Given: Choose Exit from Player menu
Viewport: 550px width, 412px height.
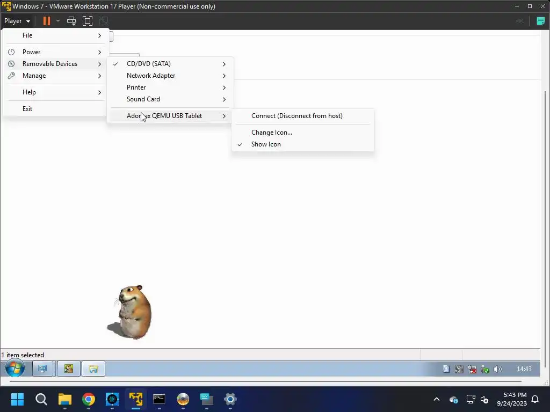Looking at the screenshot, I should pyautogui.click(x=55, y=108).
